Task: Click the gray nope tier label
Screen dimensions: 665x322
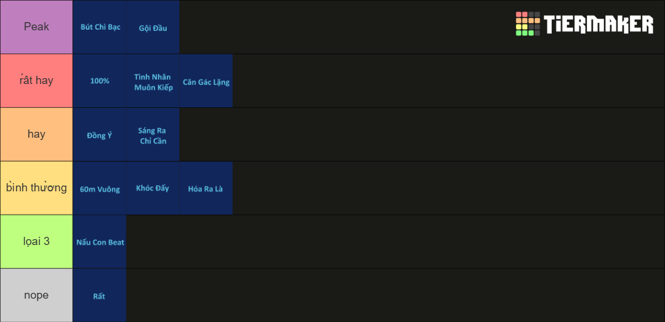Action: coord(37,295)
